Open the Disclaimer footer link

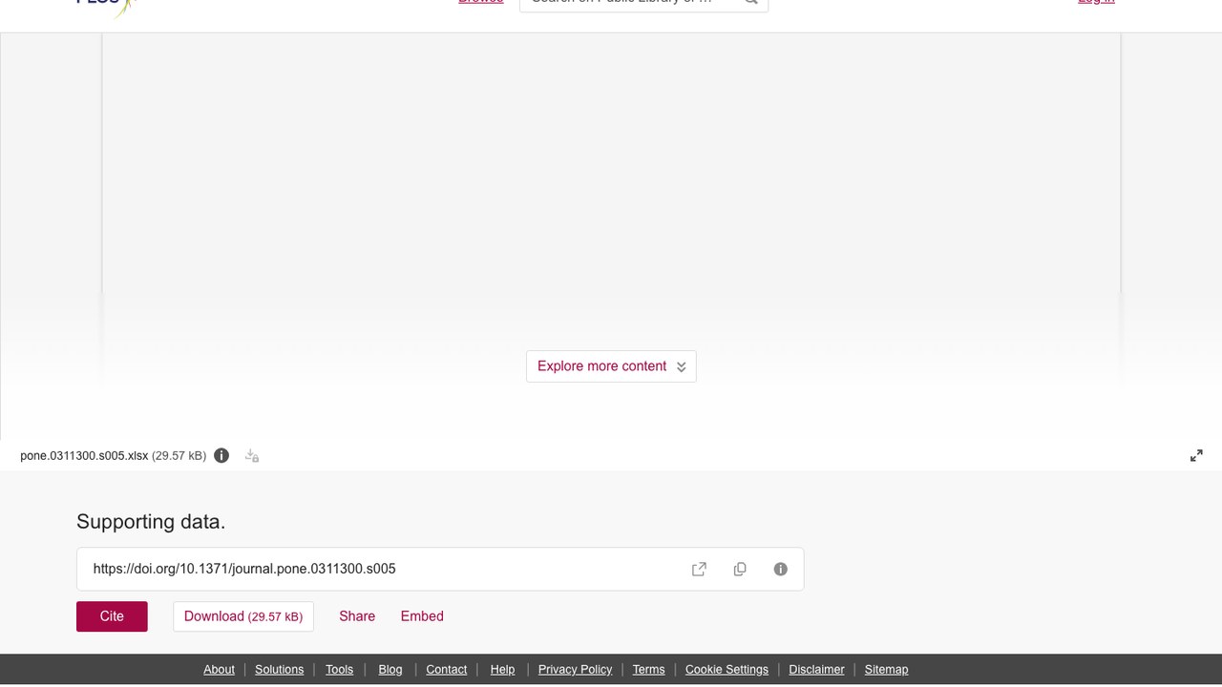pos(816,670)
